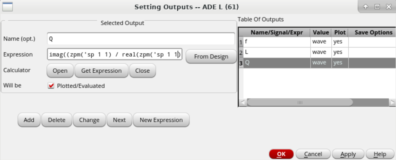Go to Next output
Viewport: 396px width, 160px height.
(119, 120)
